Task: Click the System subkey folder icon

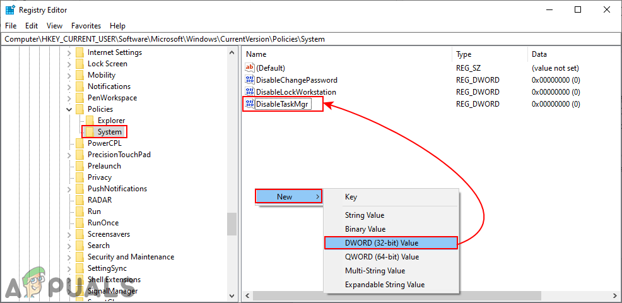Action: pyautogui.click(x=90, y=132)
